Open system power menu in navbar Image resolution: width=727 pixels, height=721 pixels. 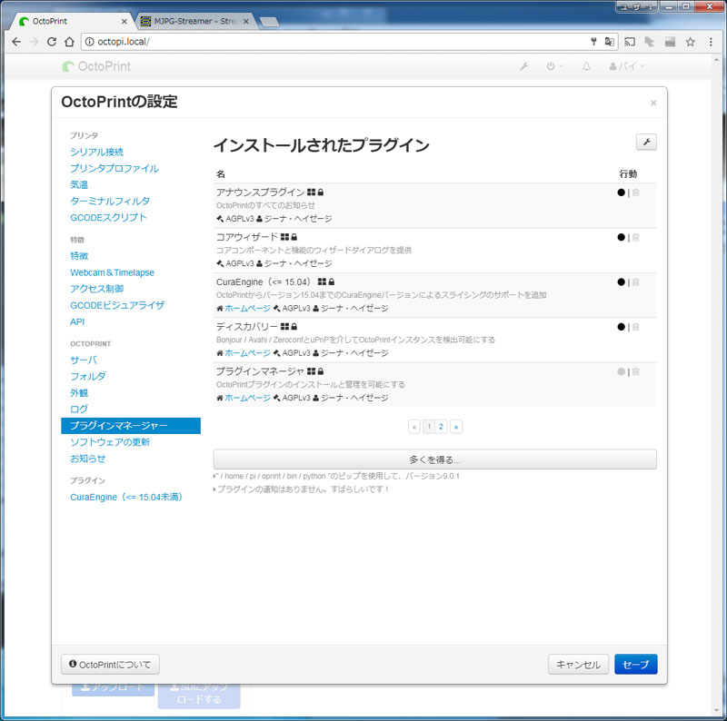point(554,66)
